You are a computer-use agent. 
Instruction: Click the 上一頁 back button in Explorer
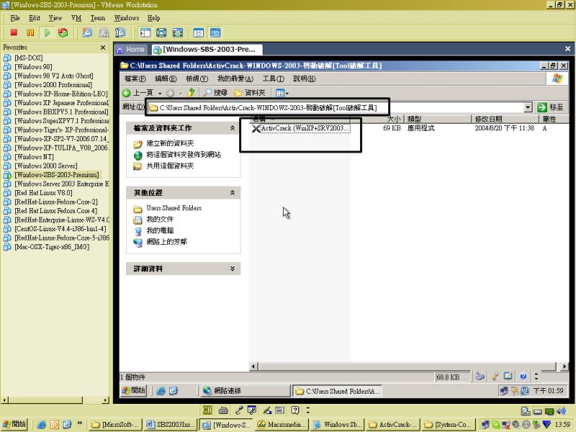click(x=138, y=93)
